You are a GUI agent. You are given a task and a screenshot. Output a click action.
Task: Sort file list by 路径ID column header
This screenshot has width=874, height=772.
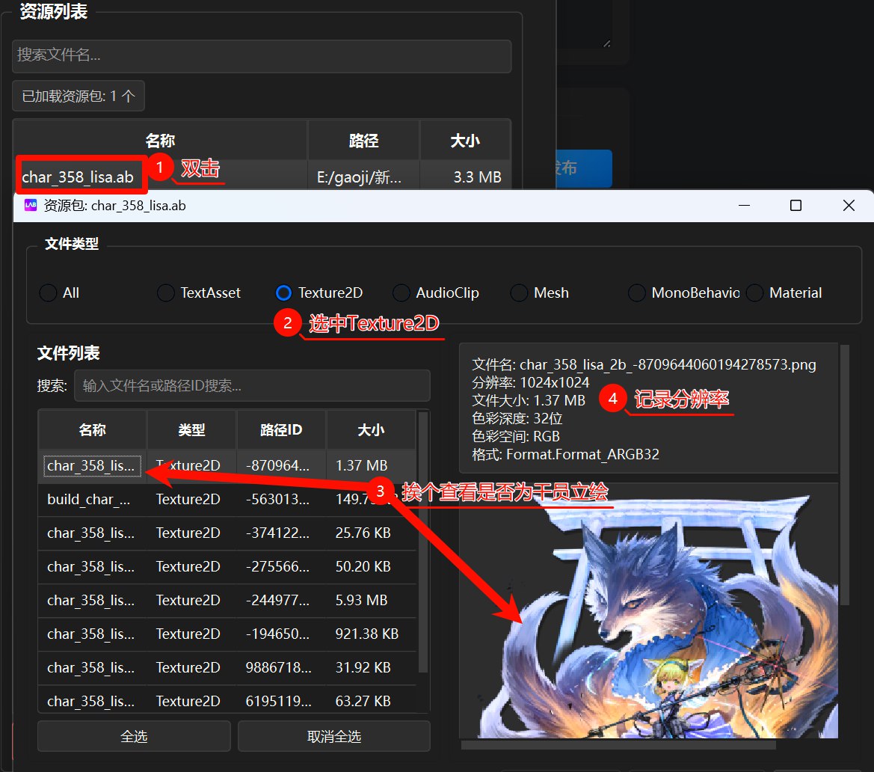point(281,429)
